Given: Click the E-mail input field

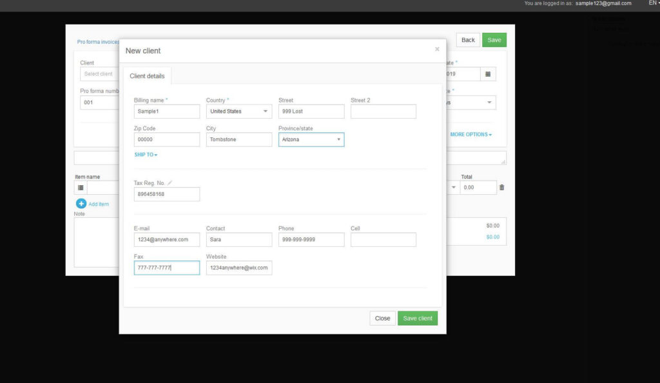Looking at the screenshot, I should (167, 240).
